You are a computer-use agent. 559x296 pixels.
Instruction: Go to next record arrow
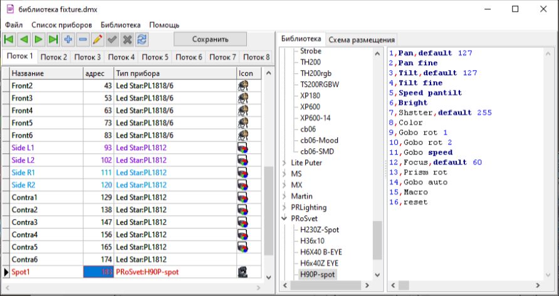pyautogui.click(x=38, y=39)
